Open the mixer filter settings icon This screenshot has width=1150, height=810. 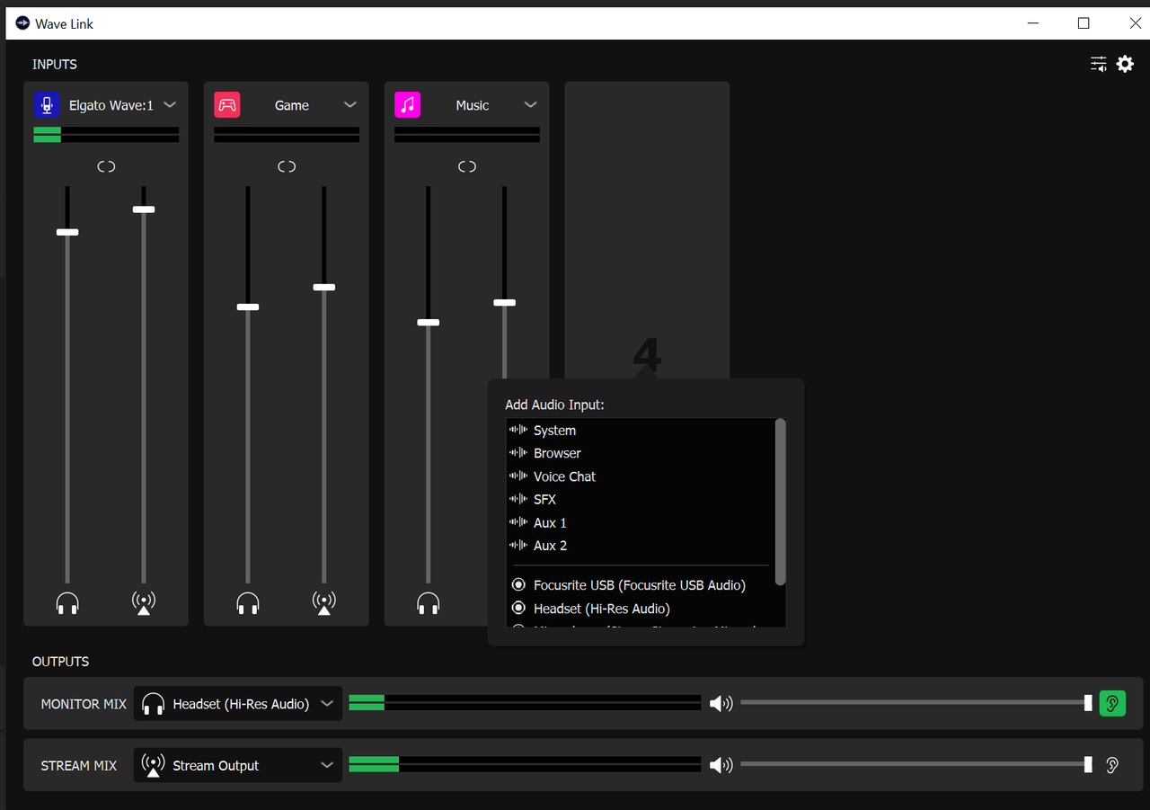[1099, 64]
